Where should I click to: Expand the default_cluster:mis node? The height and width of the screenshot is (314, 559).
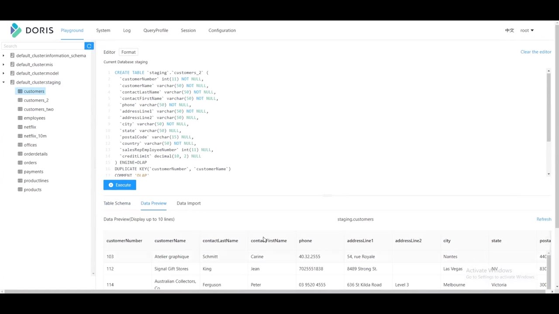click(x=3, y=65)
